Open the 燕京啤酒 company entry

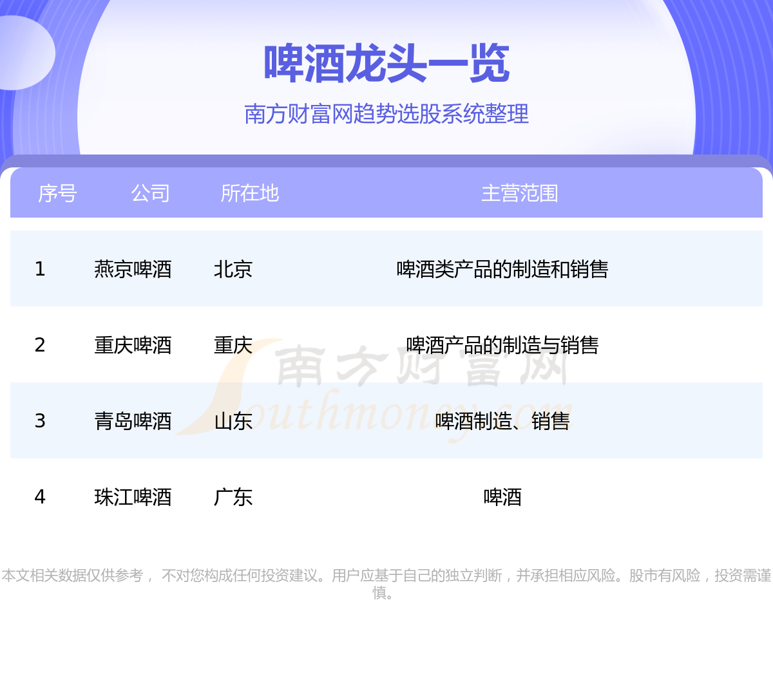tap(133, 269)
